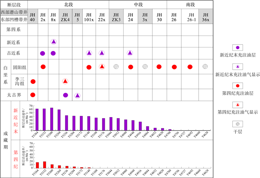
Task: Click the purple circle under JH 2x
Action: point(43,53)
